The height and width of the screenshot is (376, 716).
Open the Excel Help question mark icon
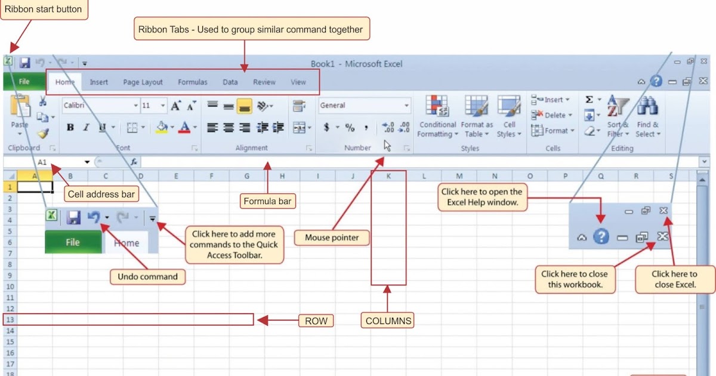click(x=657, y=81)
